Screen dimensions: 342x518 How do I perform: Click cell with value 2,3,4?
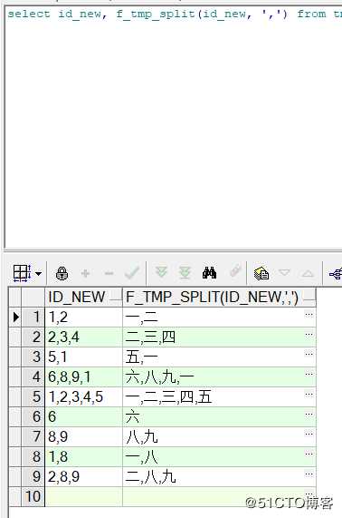(x=83, y=337)
